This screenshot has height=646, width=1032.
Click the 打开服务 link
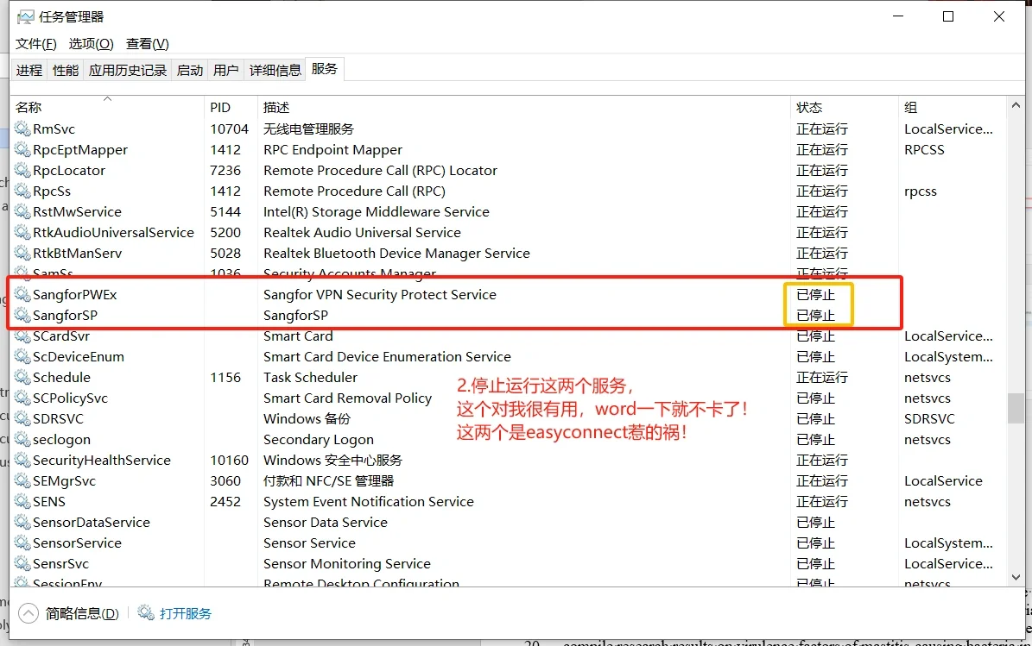coord(186,613)
